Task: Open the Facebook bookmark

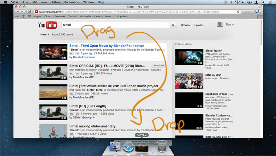Action: click(x=60, y=17)
